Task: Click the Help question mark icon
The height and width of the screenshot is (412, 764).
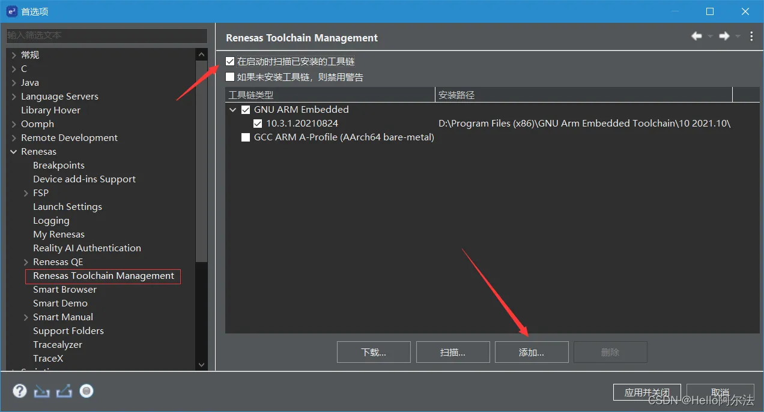Action: pos(20,391)
